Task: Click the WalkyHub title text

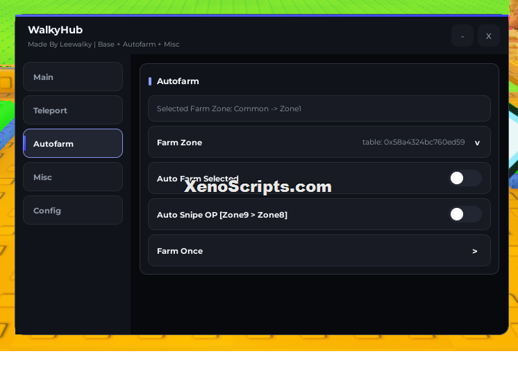Action: [x=55, y=30]
